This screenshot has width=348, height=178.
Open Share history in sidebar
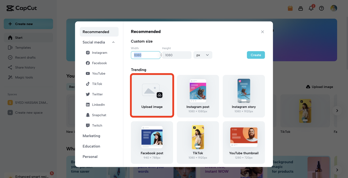pyautogui.click(x=28, y=67)
